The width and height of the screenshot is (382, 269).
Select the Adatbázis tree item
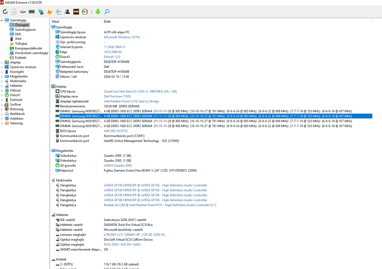17,119
